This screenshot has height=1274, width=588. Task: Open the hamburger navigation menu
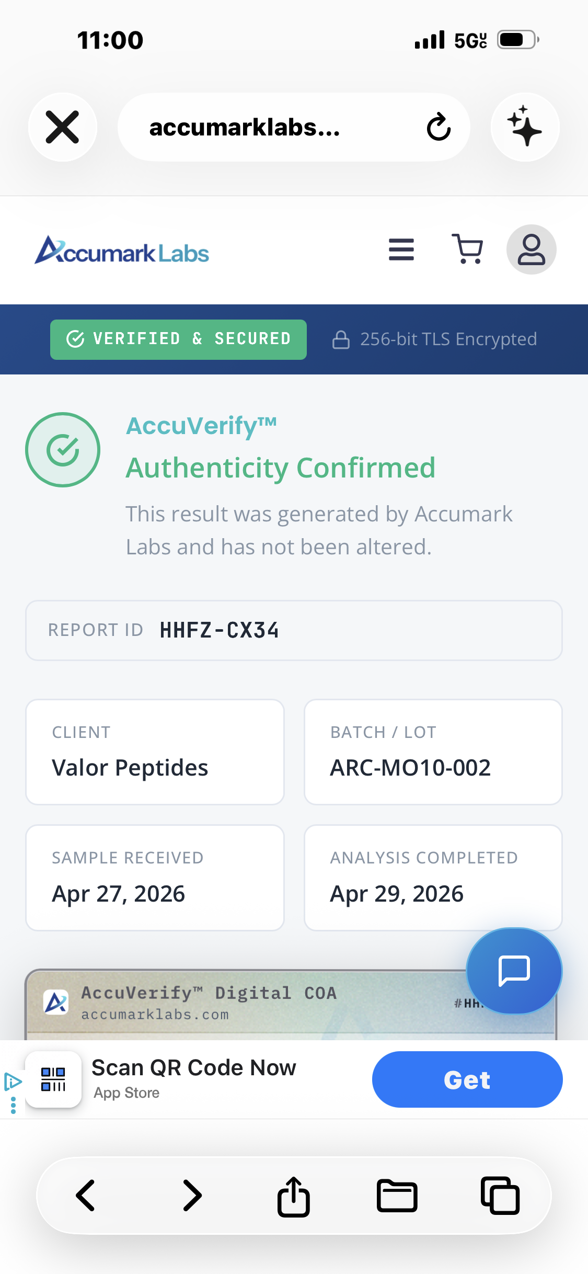click(401, 249)
